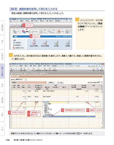The image size is (114, 145).
Task: Open the 摘要 entry dropdown arrow
Action: [x=68, y=102]
